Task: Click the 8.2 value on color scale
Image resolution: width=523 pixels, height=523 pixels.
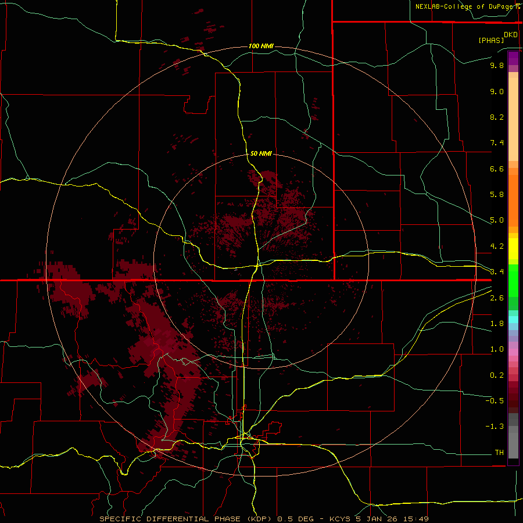Action: (497, 117)
